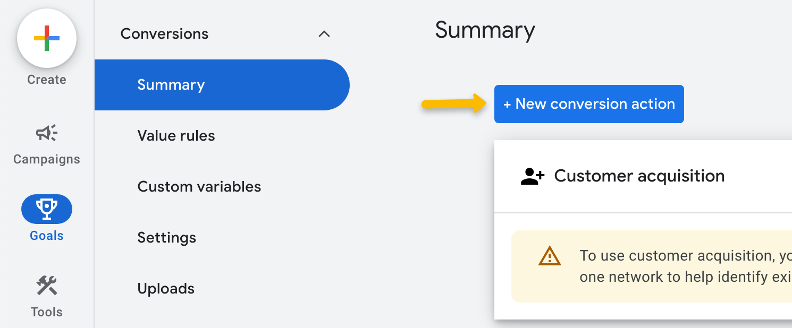Click the Summary page title
792x328 pixels.
[x=485, y=31]
